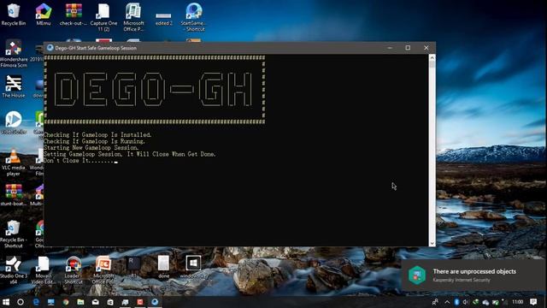The image size is (547, 308).
Task: Open the Capture One 11 shortcut
Action: 103,17
